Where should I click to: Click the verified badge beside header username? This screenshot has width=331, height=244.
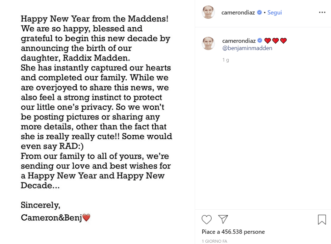point(259,13)
